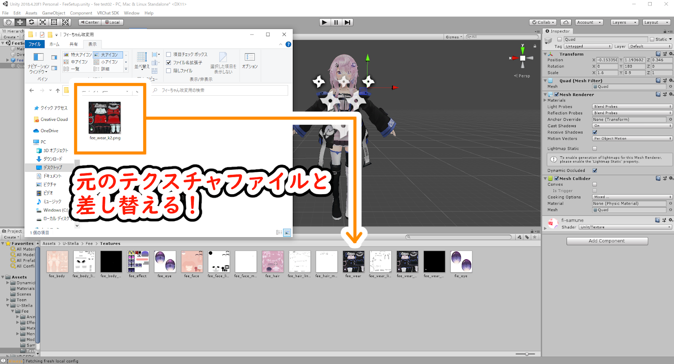Select the fee_wear_k2.png file in Explorer
This screenshot has width=674, height=364.
click(x=105, y=120)
